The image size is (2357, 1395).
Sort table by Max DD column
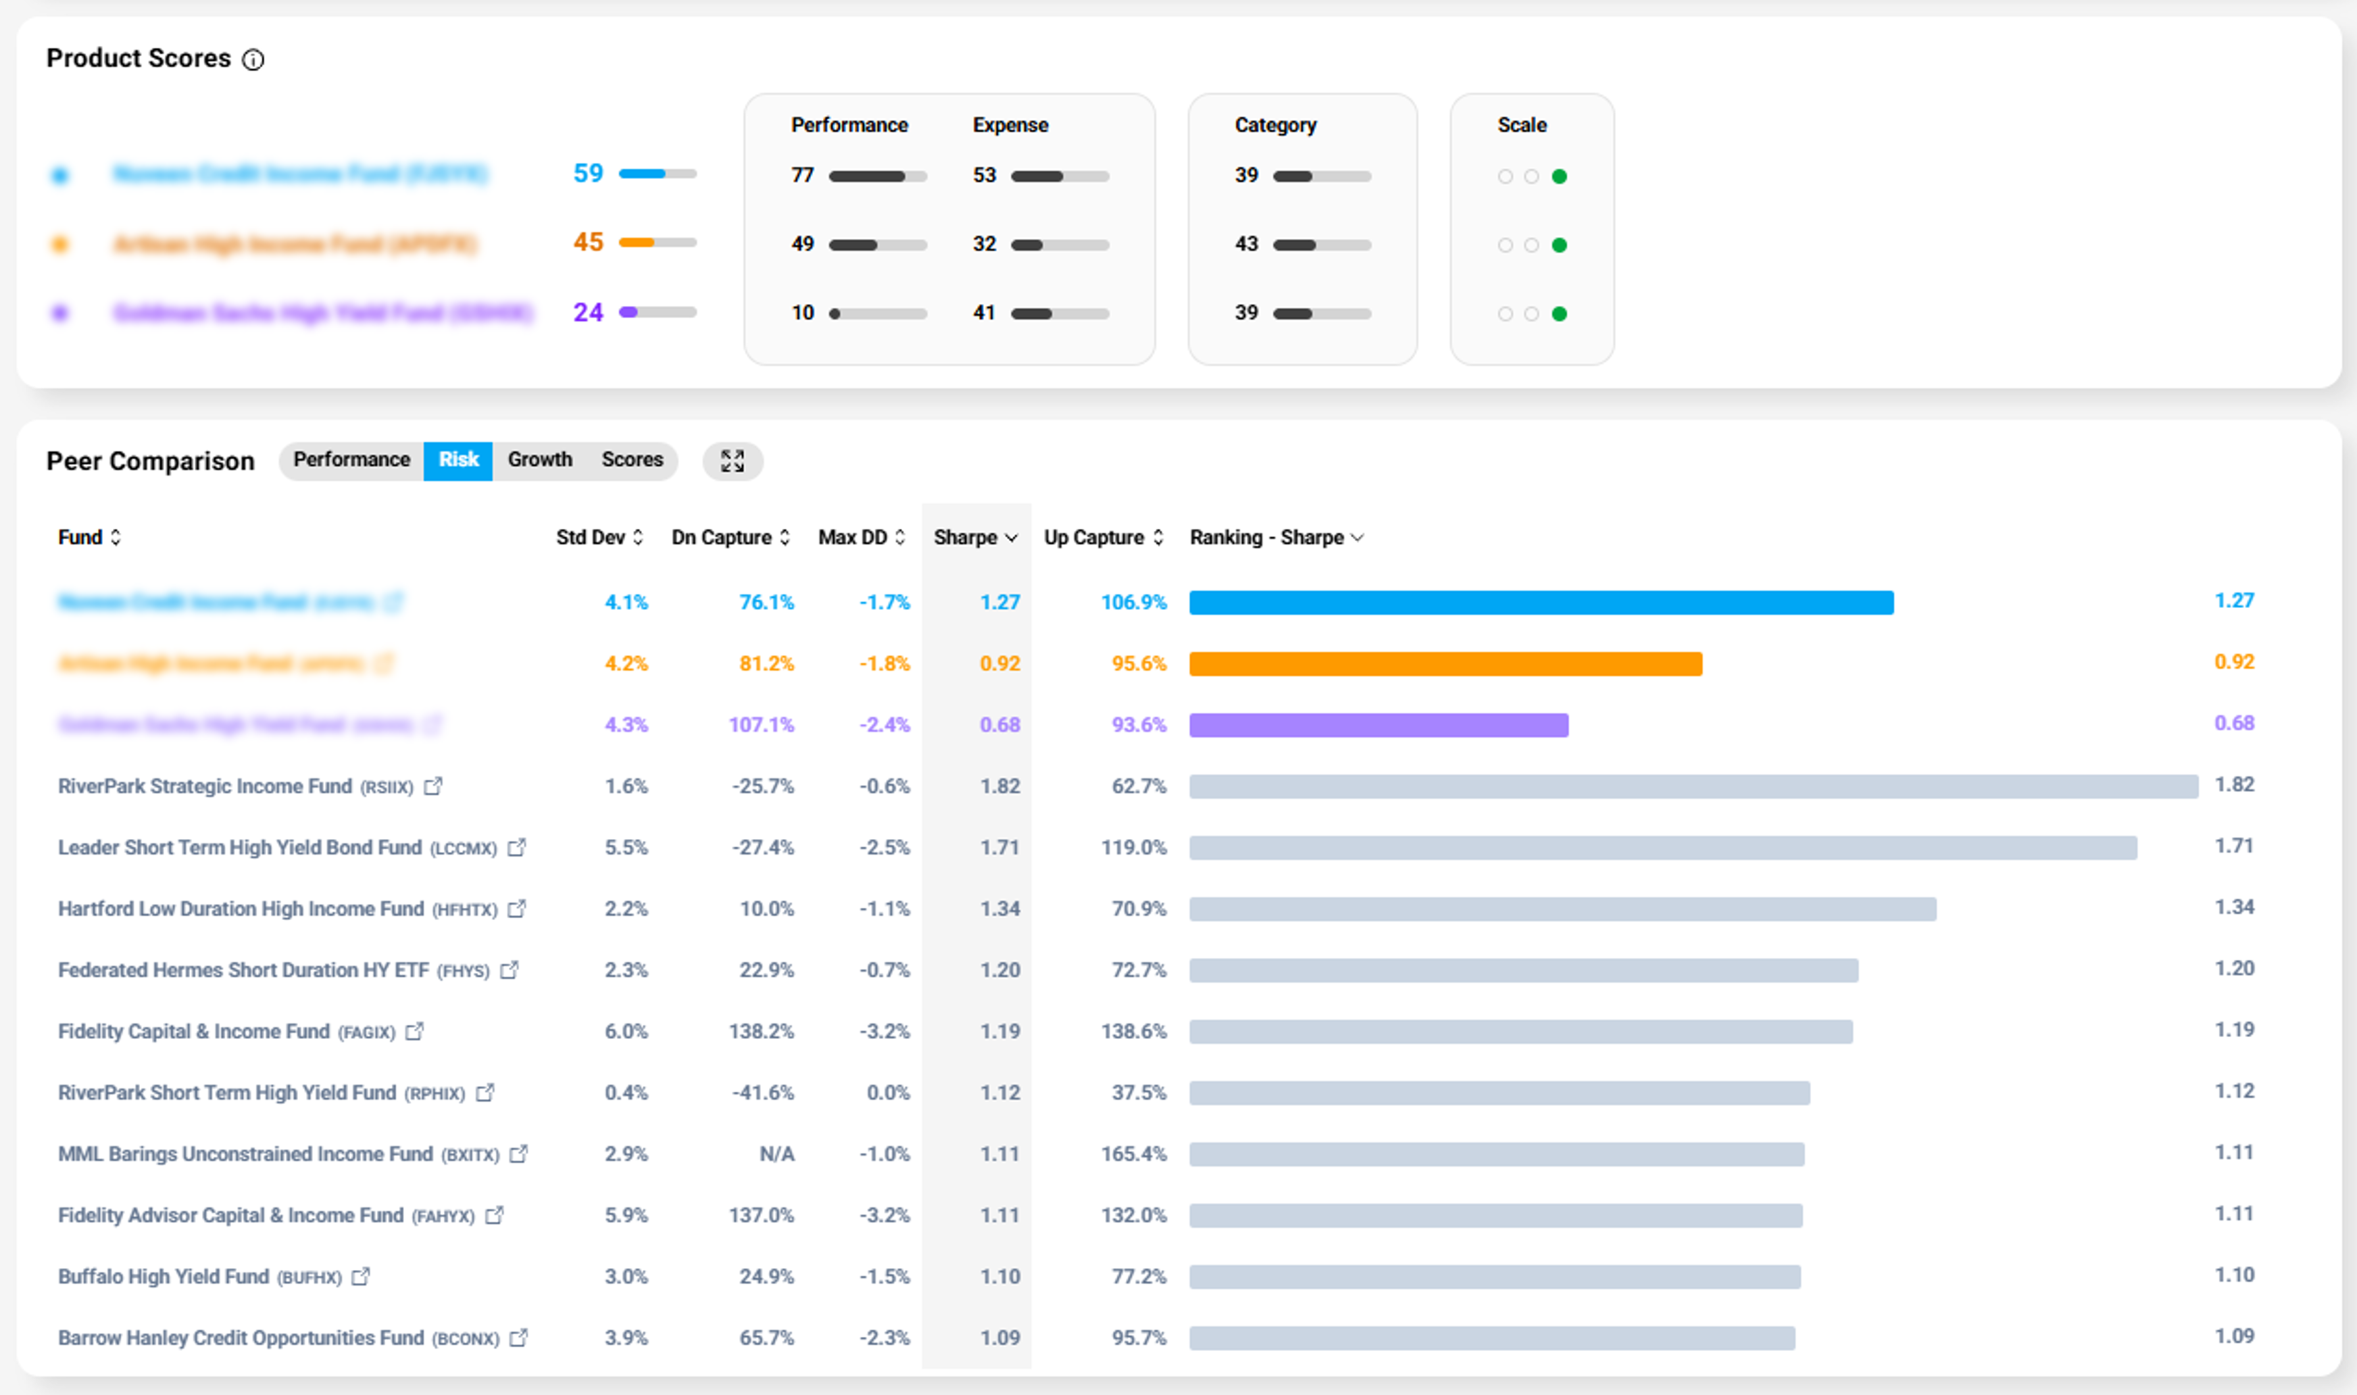[861, 537]
